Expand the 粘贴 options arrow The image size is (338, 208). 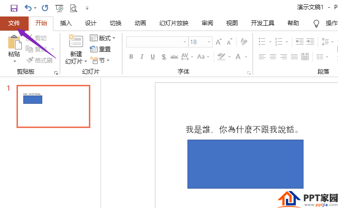tap(15, 62)
